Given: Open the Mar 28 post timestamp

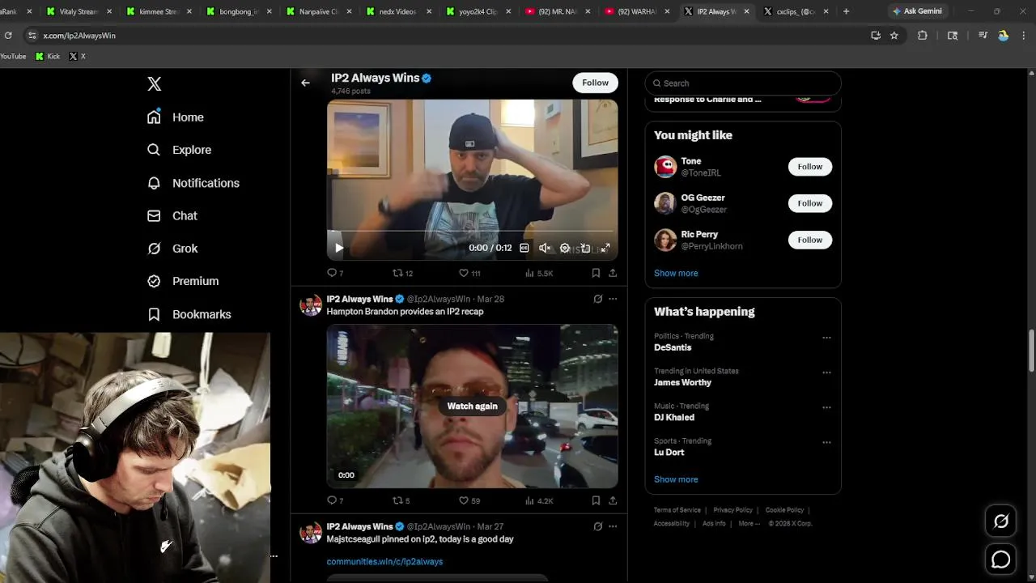Looking at the screenshot, I should coord(490,299).
